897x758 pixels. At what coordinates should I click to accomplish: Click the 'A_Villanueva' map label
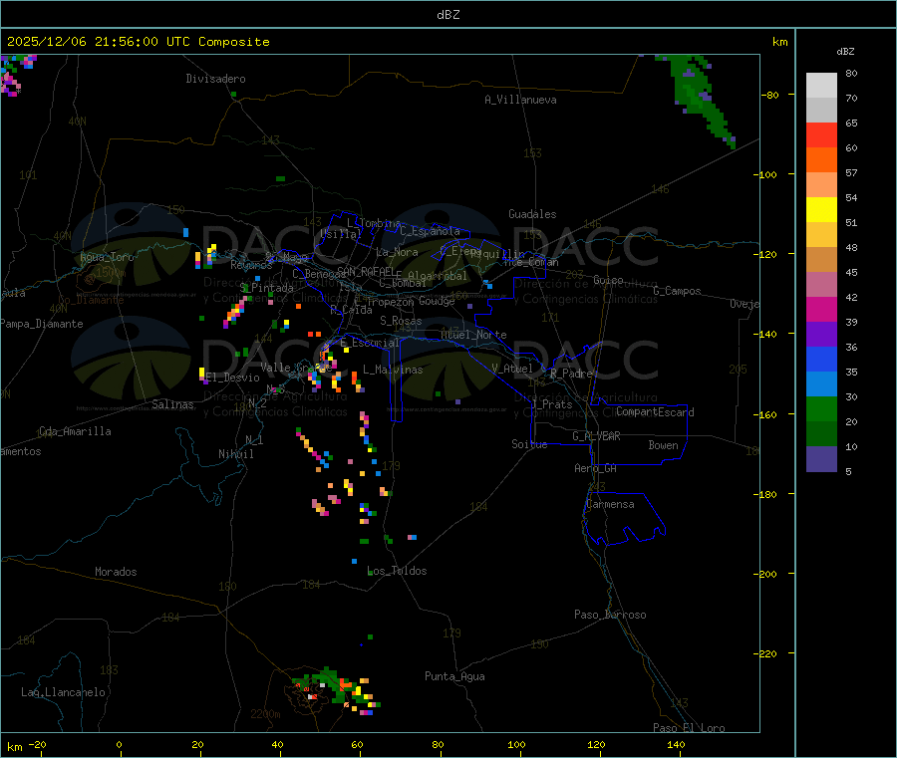coord(520,100)
